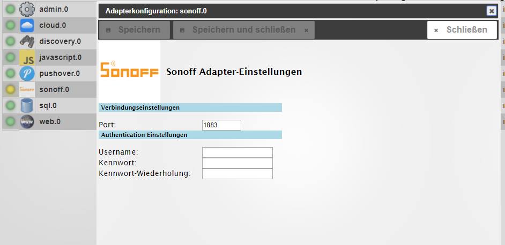Click the web.0 www icon
Viewport: 505px width, 245px height.
[27, 121]
